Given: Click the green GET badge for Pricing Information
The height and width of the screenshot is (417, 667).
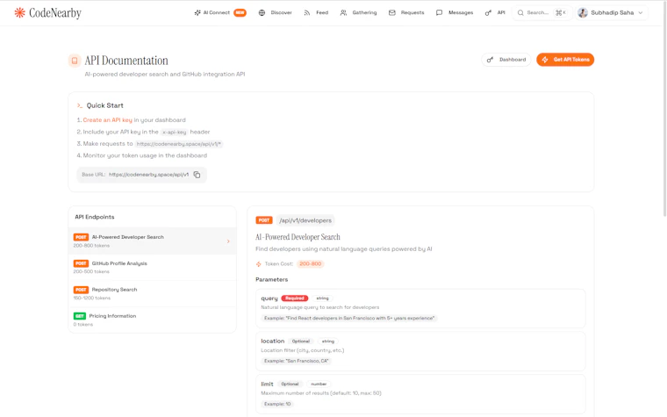Looking at the screenshot, I should coord(80,316).
